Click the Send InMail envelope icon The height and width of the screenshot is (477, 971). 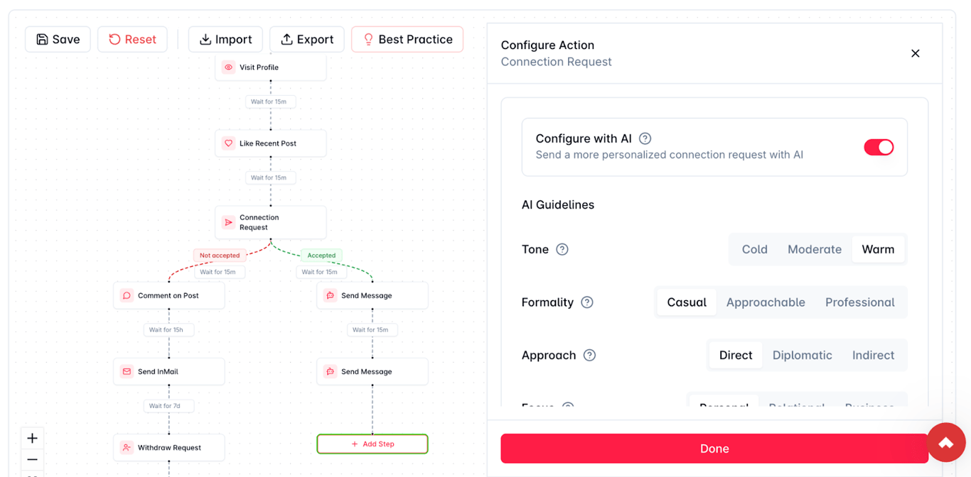[127, 371]
